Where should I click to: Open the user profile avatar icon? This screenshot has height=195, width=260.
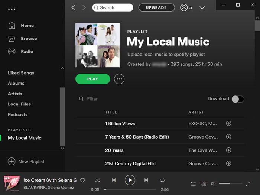tap(184, 7)
